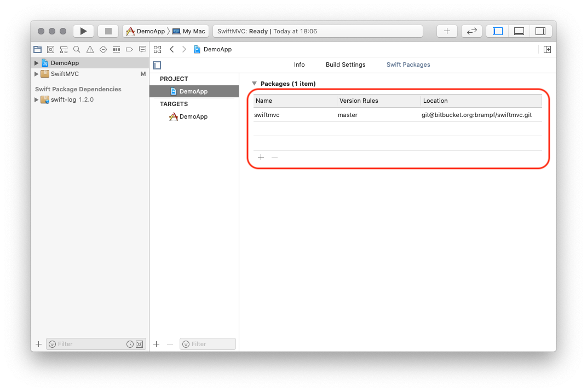Select DemoApp in project navigator
Image resolution: width=587 pixels, height=392 pixels.
point(89,63)
